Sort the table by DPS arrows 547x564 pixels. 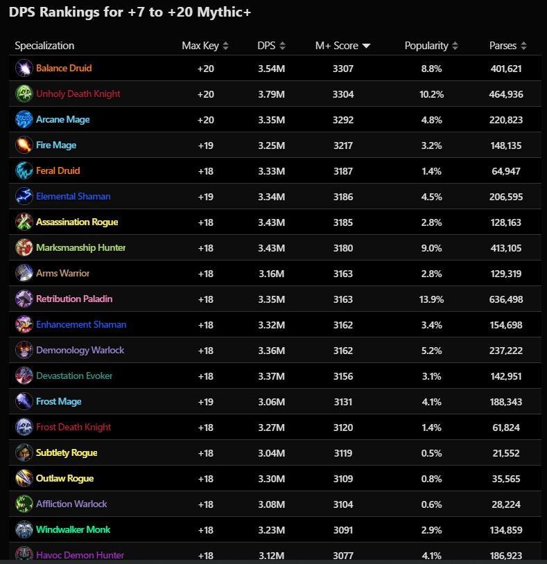pyautogui.click(x=282, y=46)
